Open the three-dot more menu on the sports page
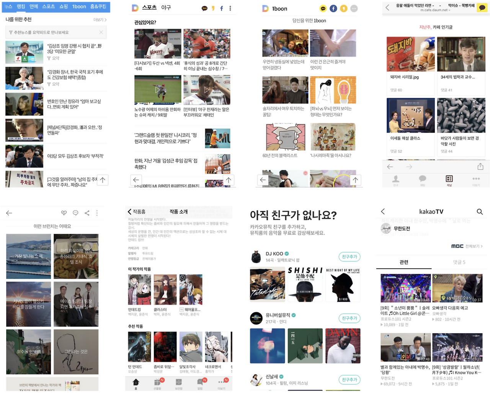Screen dimensions: 490x394 pos(230,8)
